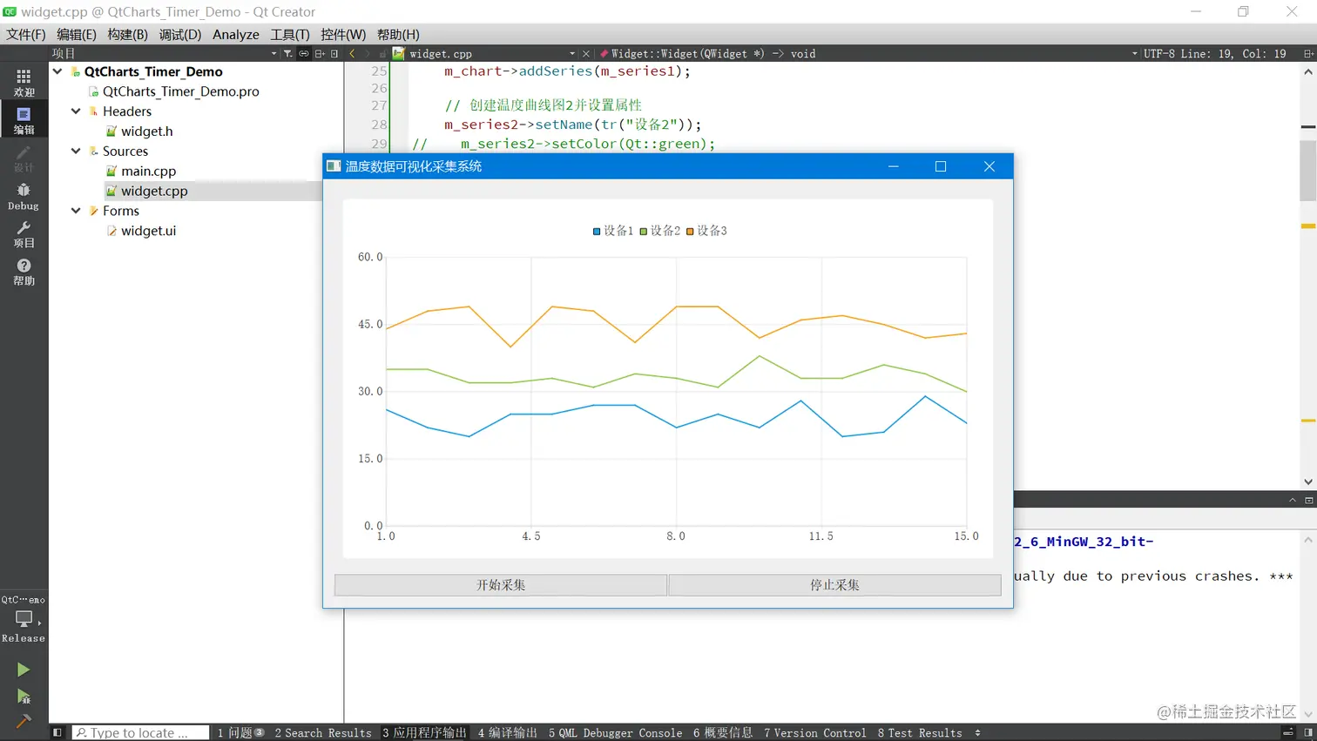Close the project side panel icon

(334, 53)
